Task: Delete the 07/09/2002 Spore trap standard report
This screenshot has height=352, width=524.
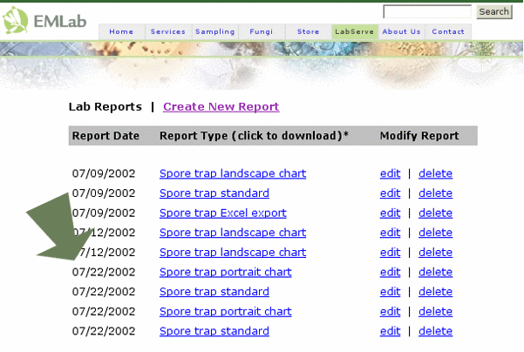Action: 435,193
